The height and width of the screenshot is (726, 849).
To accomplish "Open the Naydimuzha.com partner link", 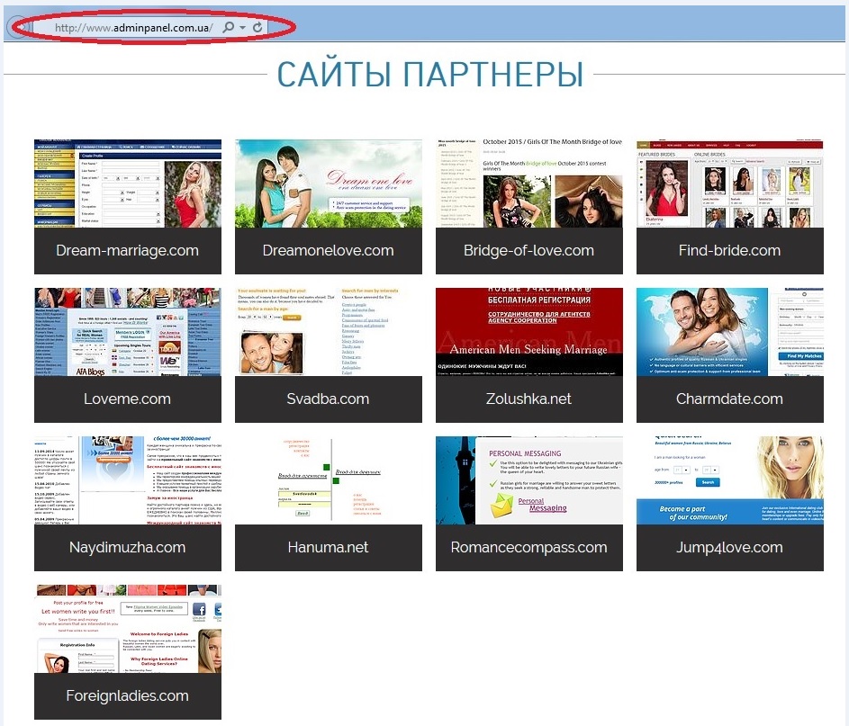I will pos(127,548).
